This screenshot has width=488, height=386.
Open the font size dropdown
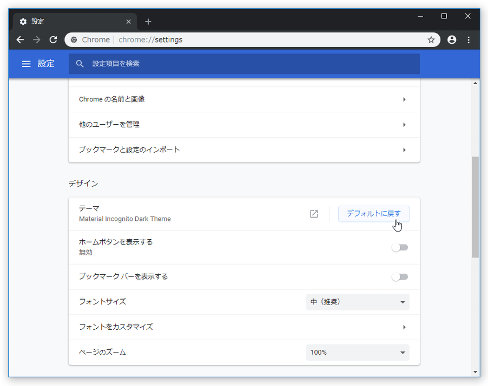tap(358, 302)
